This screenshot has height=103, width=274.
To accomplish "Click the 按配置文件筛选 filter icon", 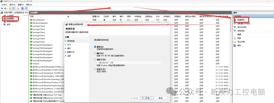I will 235,24.
